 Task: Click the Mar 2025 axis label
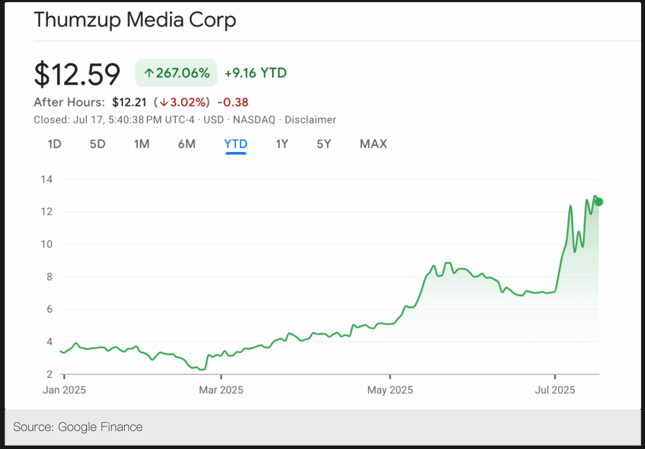coord(221,390)
